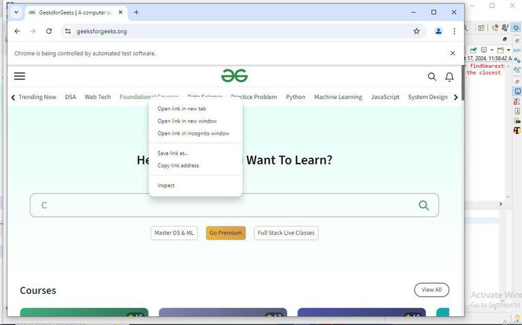Image resolution: width=522 pixels, height=325 pixels.
Task: Click the Go Premium button
Action: 226,233
